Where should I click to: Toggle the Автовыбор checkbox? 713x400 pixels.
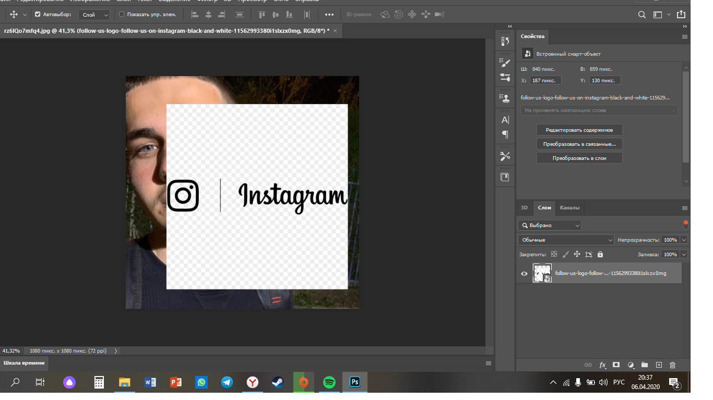(38, 15)
